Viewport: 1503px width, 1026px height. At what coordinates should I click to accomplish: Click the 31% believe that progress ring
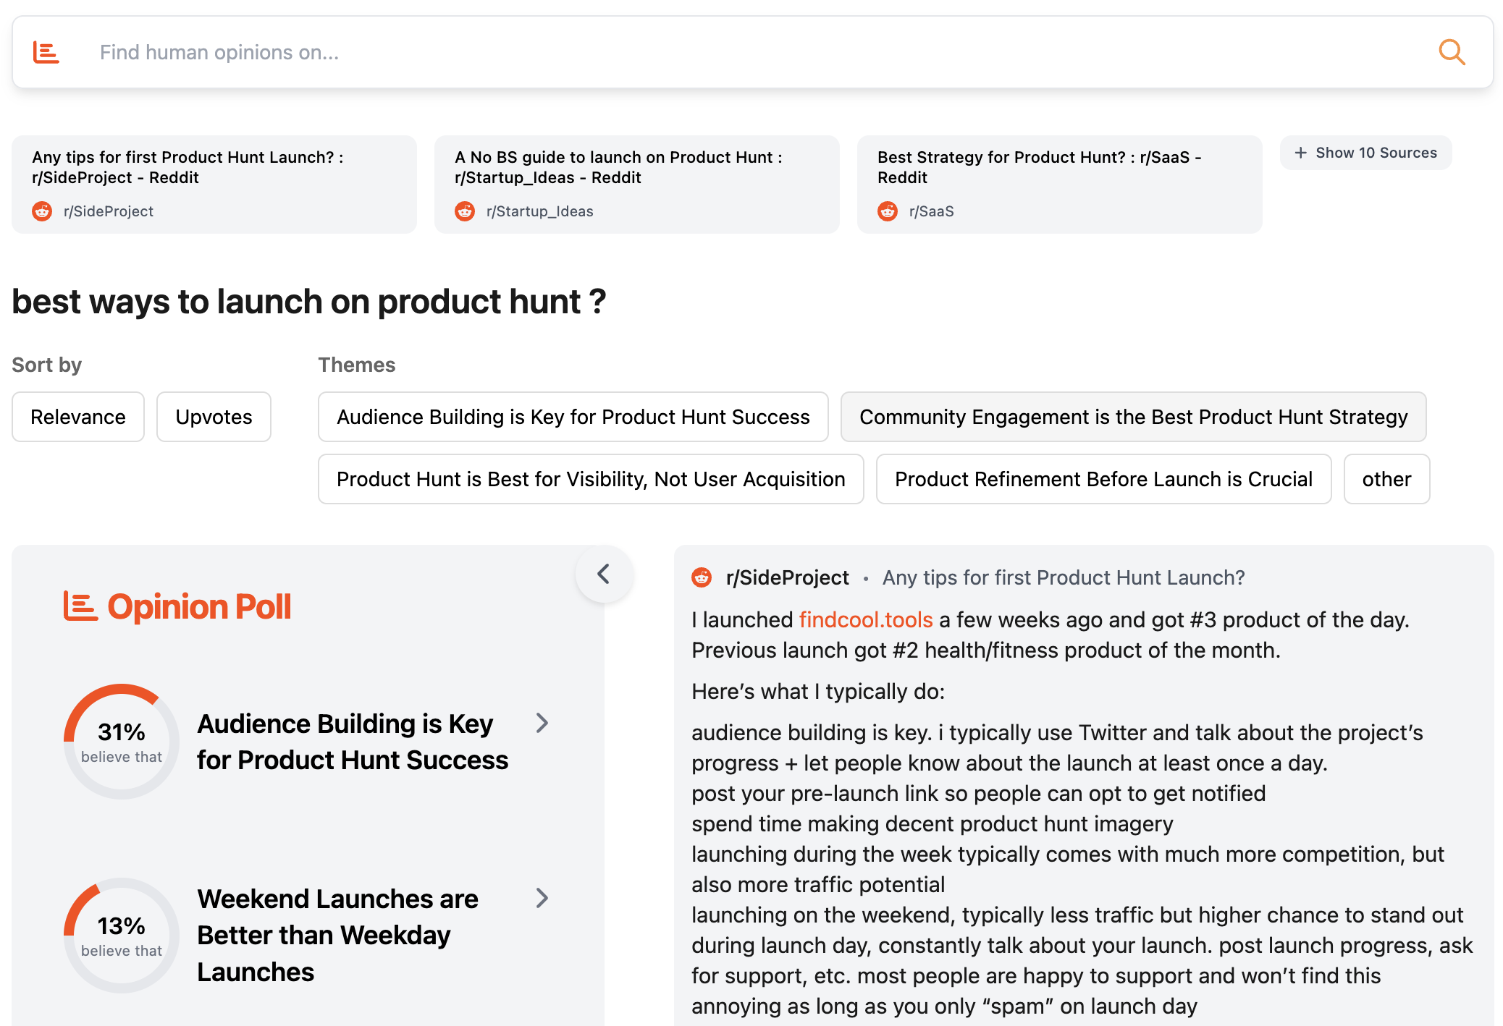click(122, 741)
